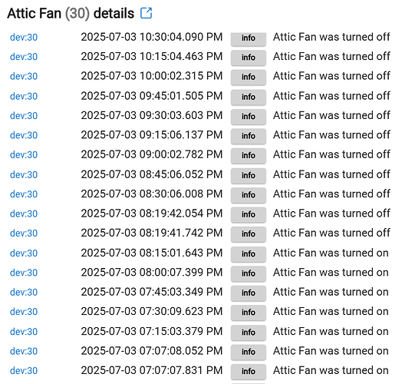Open dev:30 link at 09:45:01.505 PM
Image resolution: width=415 pixels, height=384 pixels.
(24, 96)
